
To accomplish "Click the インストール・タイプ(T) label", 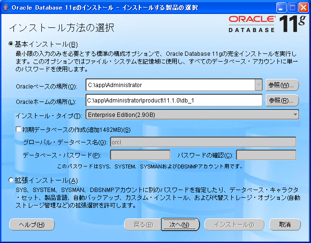I will pos(49,116).
